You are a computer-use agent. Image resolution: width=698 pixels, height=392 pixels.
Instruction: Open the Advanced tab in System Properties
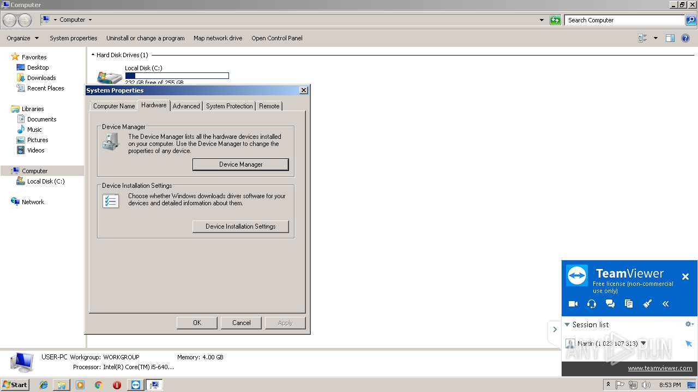pos(186,106)
